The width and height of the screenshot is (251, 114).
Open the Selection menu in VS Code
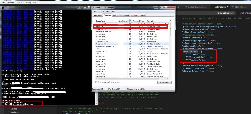point(10,3)
